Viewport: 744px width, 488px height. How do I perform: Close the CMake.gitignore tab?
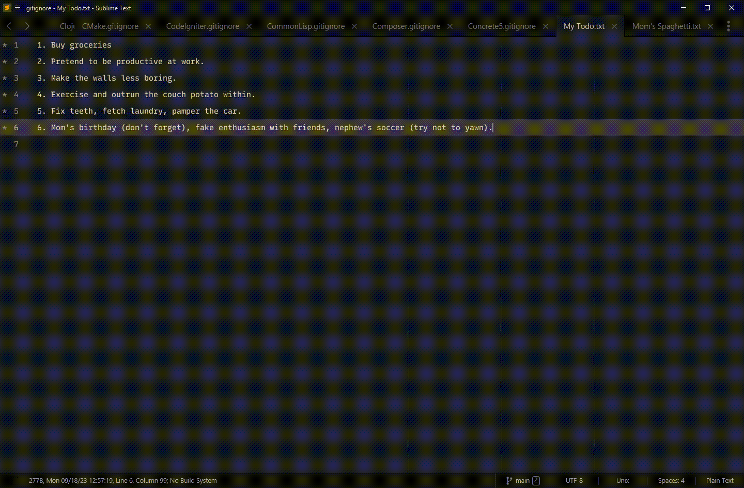coord(148,26)
